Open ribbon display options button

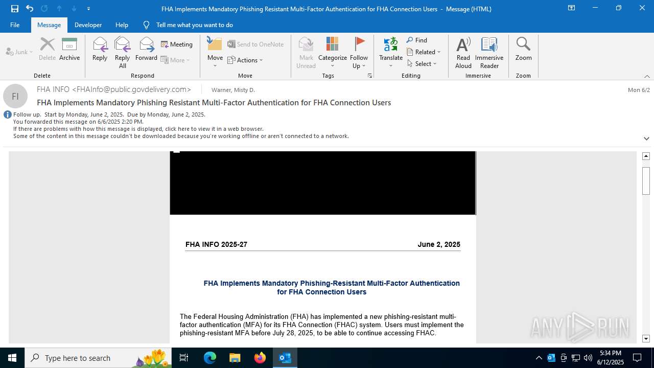pos(572,8)
